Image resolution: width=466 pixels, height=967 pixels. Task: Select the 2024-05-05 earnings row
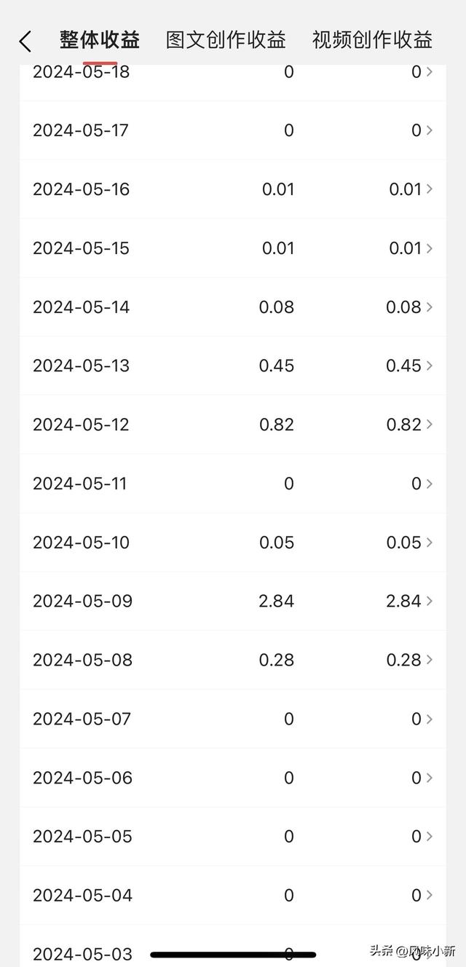click(233, 837)
